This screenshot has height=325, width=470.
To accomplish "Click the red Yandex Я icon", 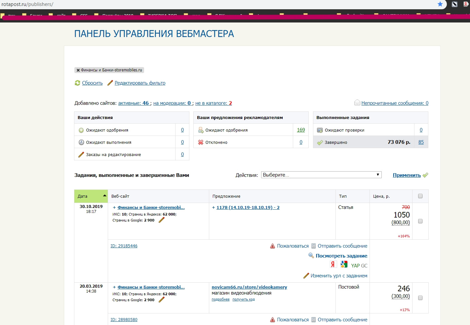I will 333,264.
